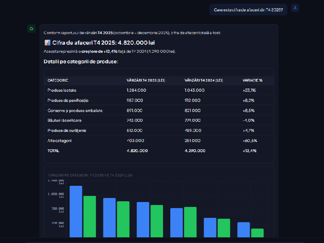Click the VÂNZĂRI T4 2025 (LEI) column header
This screenshot has width=324, height=243.
(x=146, y=80)
